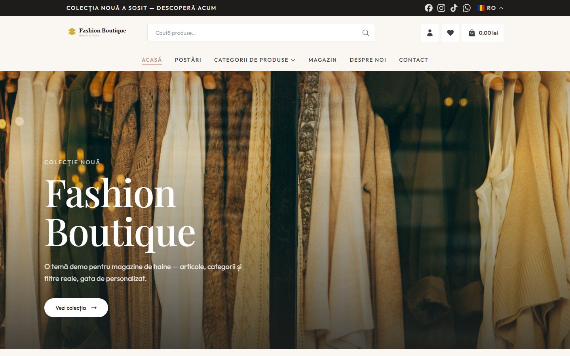This screenshot has width=570, height=356.
Task: Click the 'O temă demo pentru magazine' description
Action: [143, 273]
